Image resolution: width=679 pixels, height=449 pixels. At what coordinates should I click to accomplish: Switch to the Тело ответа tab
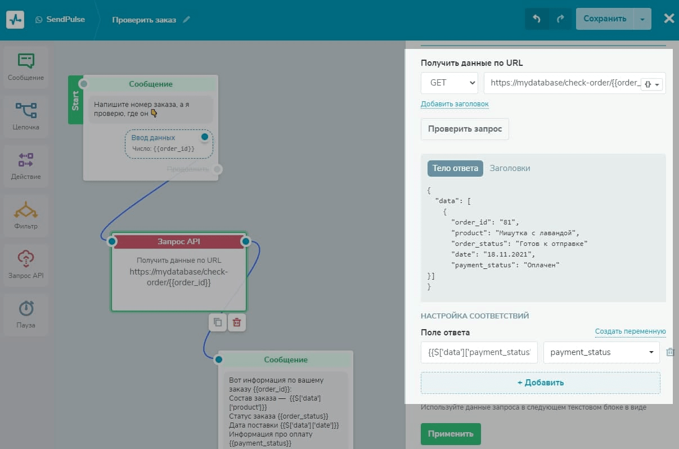pyautogui.click(x=455, y=168)
